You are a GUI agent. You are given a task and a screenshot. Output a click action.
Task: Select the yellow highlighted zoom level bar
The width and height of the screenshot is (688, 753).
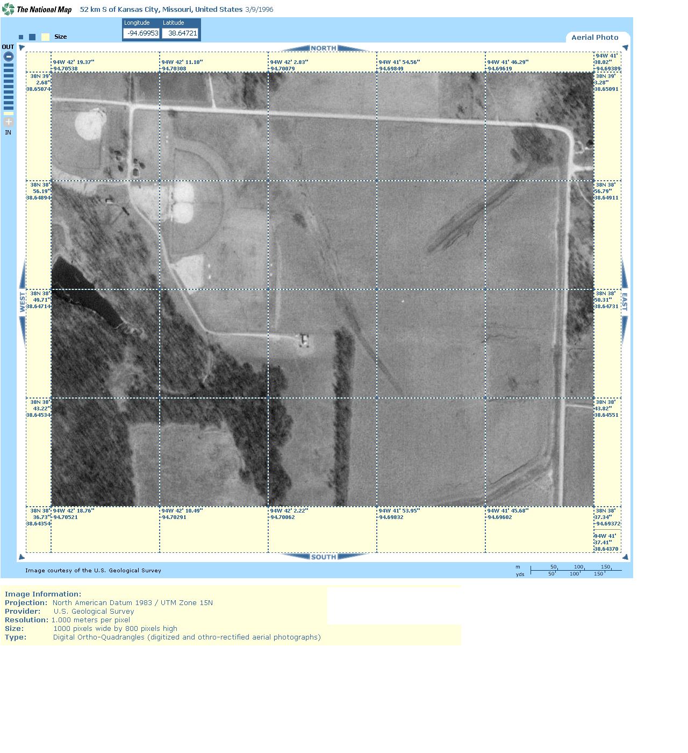(8, 113)
